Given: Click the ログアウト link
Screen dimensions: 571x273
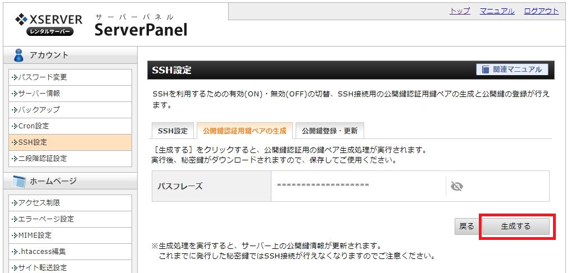Looking at the screenshot, I should tap(541, 11).
